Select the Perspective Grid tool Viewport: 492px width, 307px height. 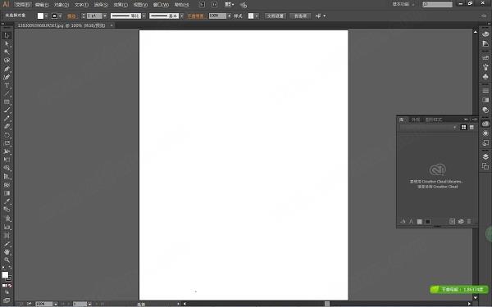[7, 177]
